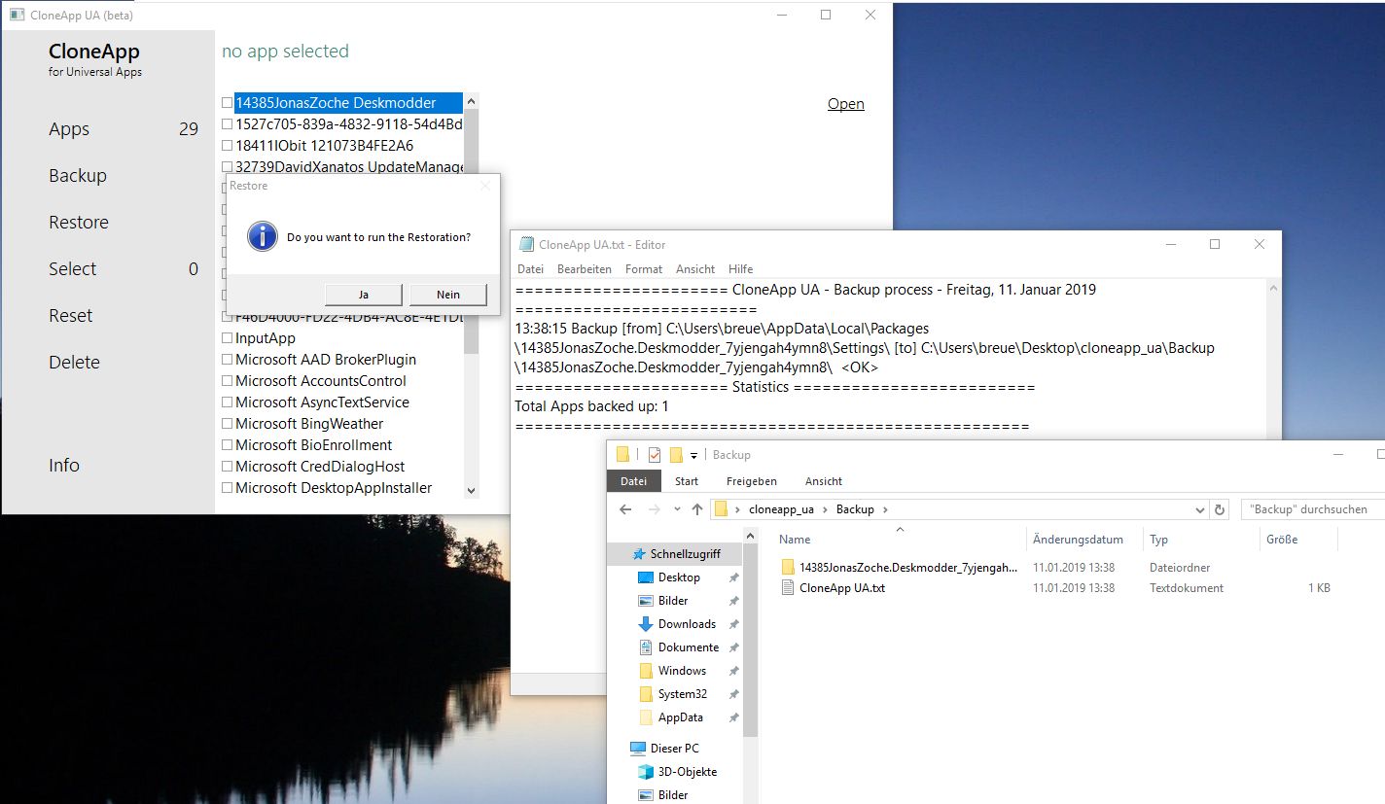Switch to the Start ribbon tab in Explorer
Image resolution: width=1385 pixels, height=804 pixels.
click(687, 481)
